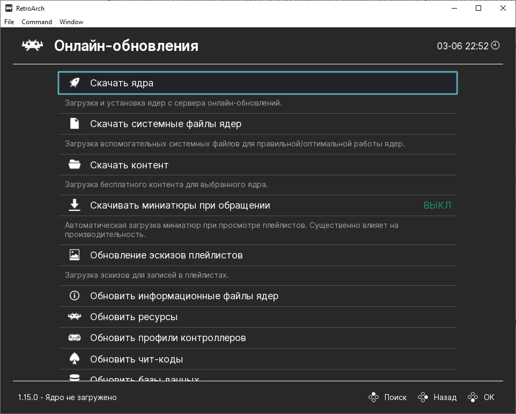Click the Онлайн-обновления page title
This screenshot has height=414, width=516.
[126, 46]
